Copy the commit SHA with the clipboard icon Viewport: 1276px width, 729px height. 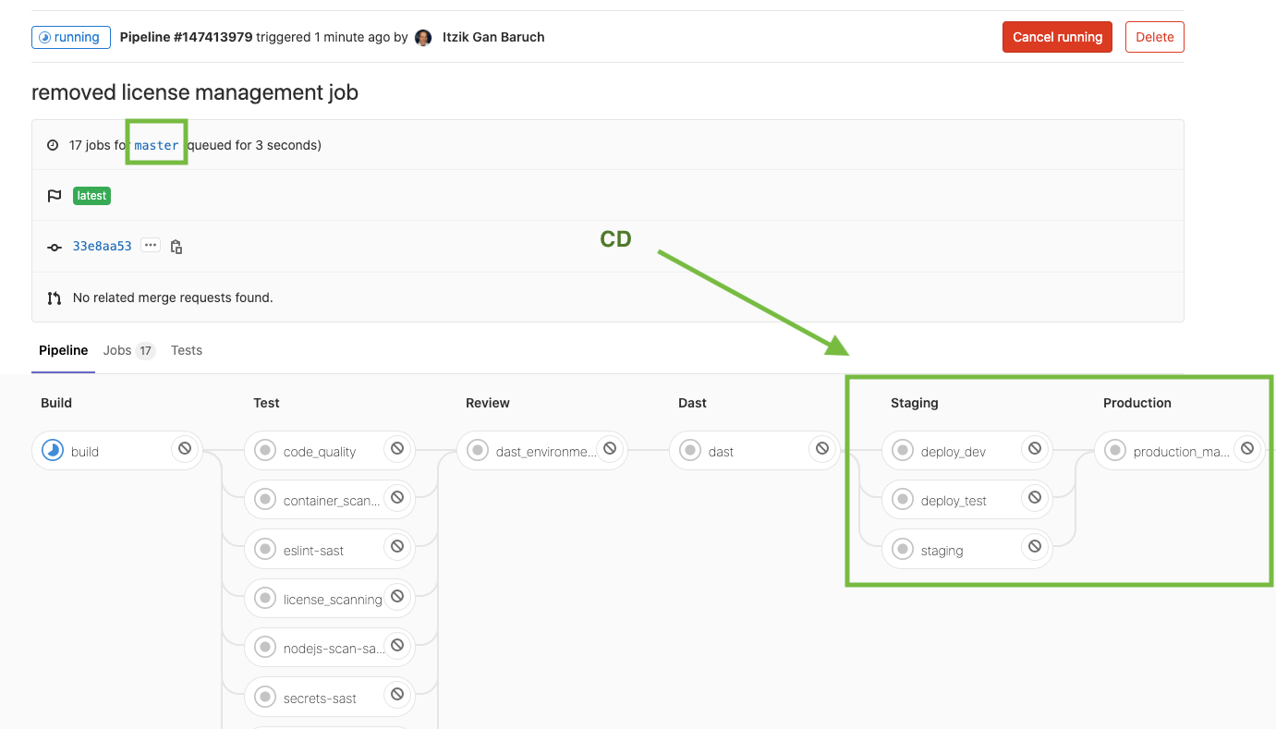176,246
